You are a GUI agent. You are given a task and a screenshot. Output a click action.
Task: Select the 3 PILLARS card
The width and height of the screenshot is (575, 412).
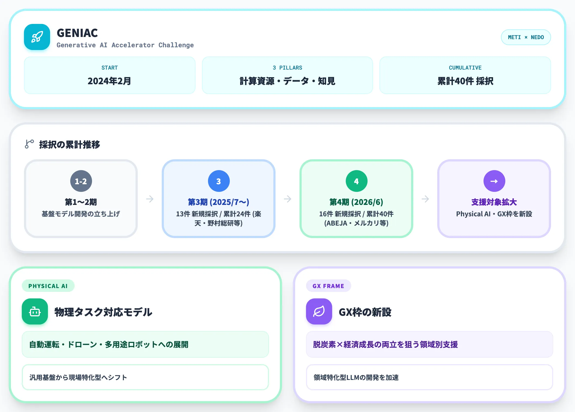(287, 75)
